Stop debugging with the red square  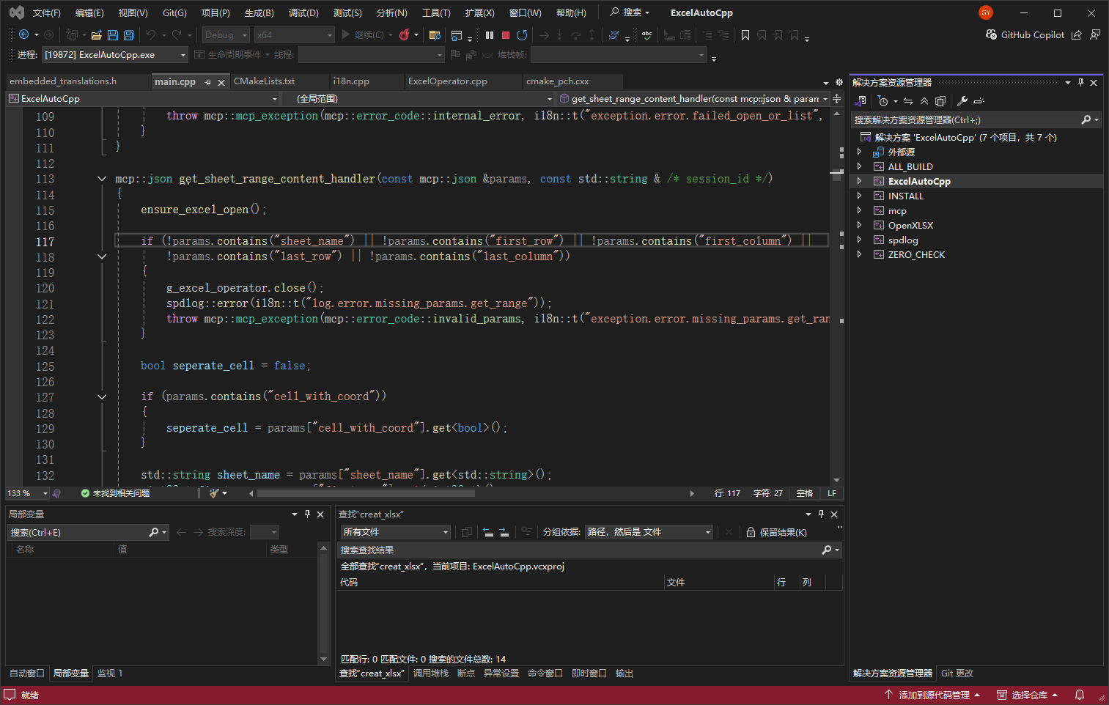coord(506,34)
